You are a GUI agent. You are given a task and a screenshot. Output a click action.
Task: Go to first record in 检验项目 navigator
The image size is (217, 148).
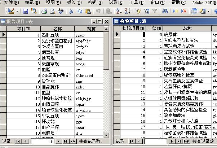(x=132, y=142)
